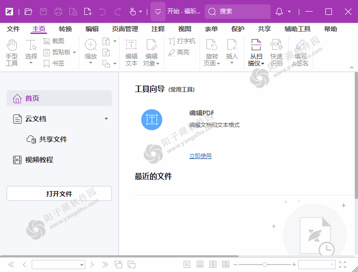Click the Undo arrow
The height and width of the screenshot is (272, 358).
103,11
